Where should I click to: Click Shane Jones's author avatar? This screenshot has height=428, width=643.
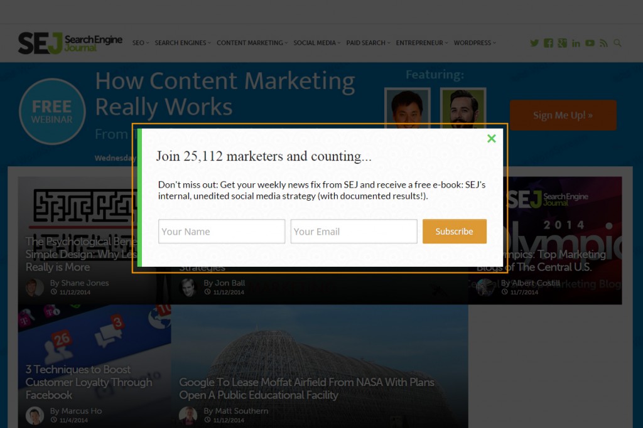[x=35, y=287]
